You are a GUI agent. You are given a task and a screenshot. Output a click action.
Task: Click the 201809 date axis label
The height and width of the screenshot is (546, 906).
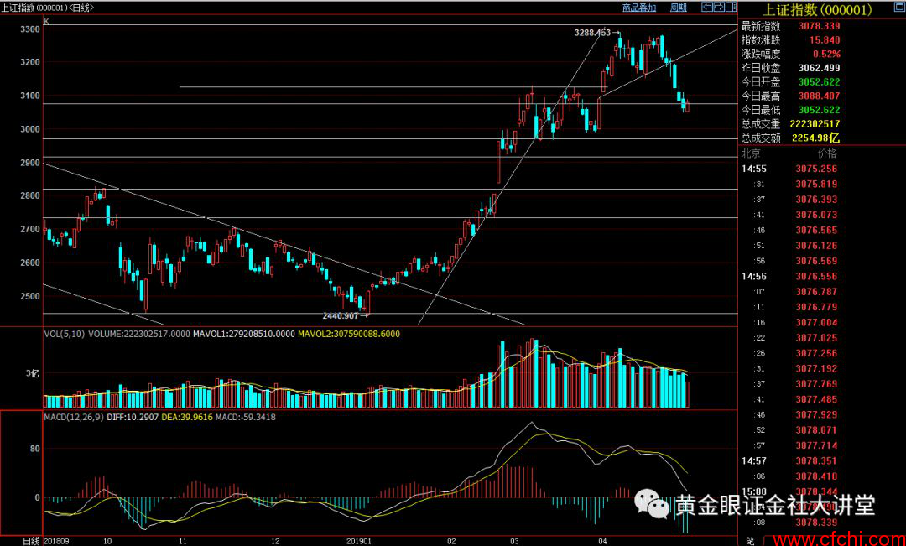[x=56, y=541]
